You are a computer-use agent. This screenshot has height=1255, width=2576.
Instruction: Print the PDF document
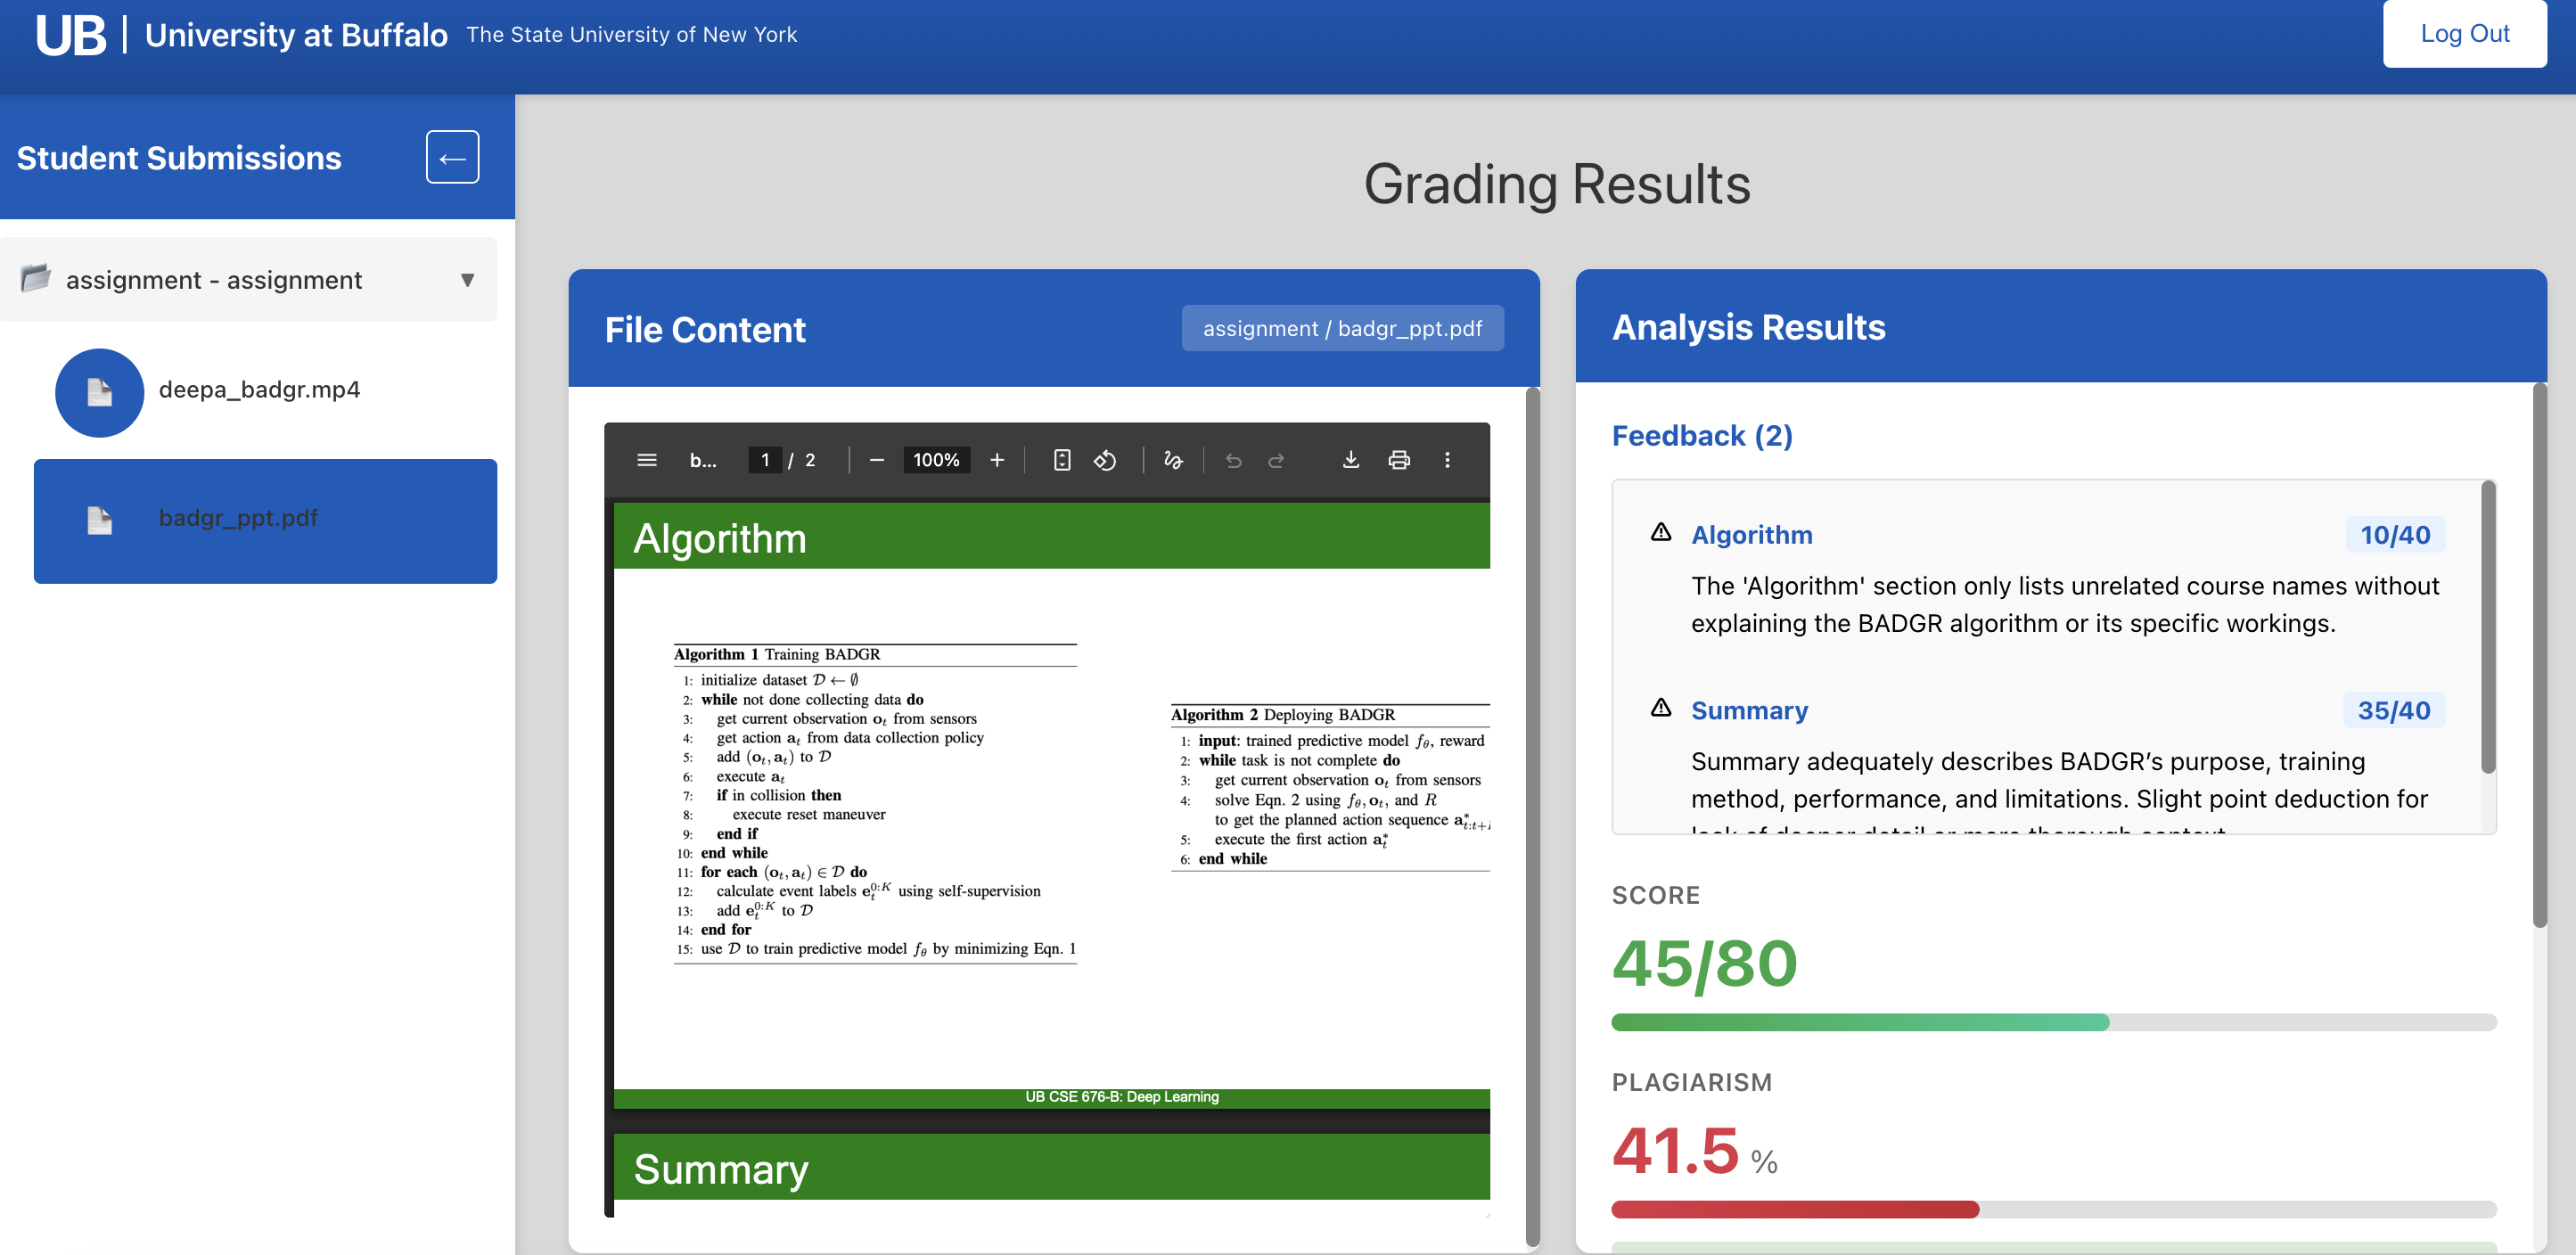click(1399, 460)
